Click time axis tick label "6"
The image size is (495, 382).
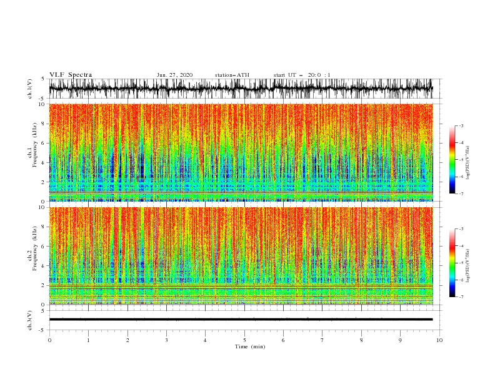[283, 340]
